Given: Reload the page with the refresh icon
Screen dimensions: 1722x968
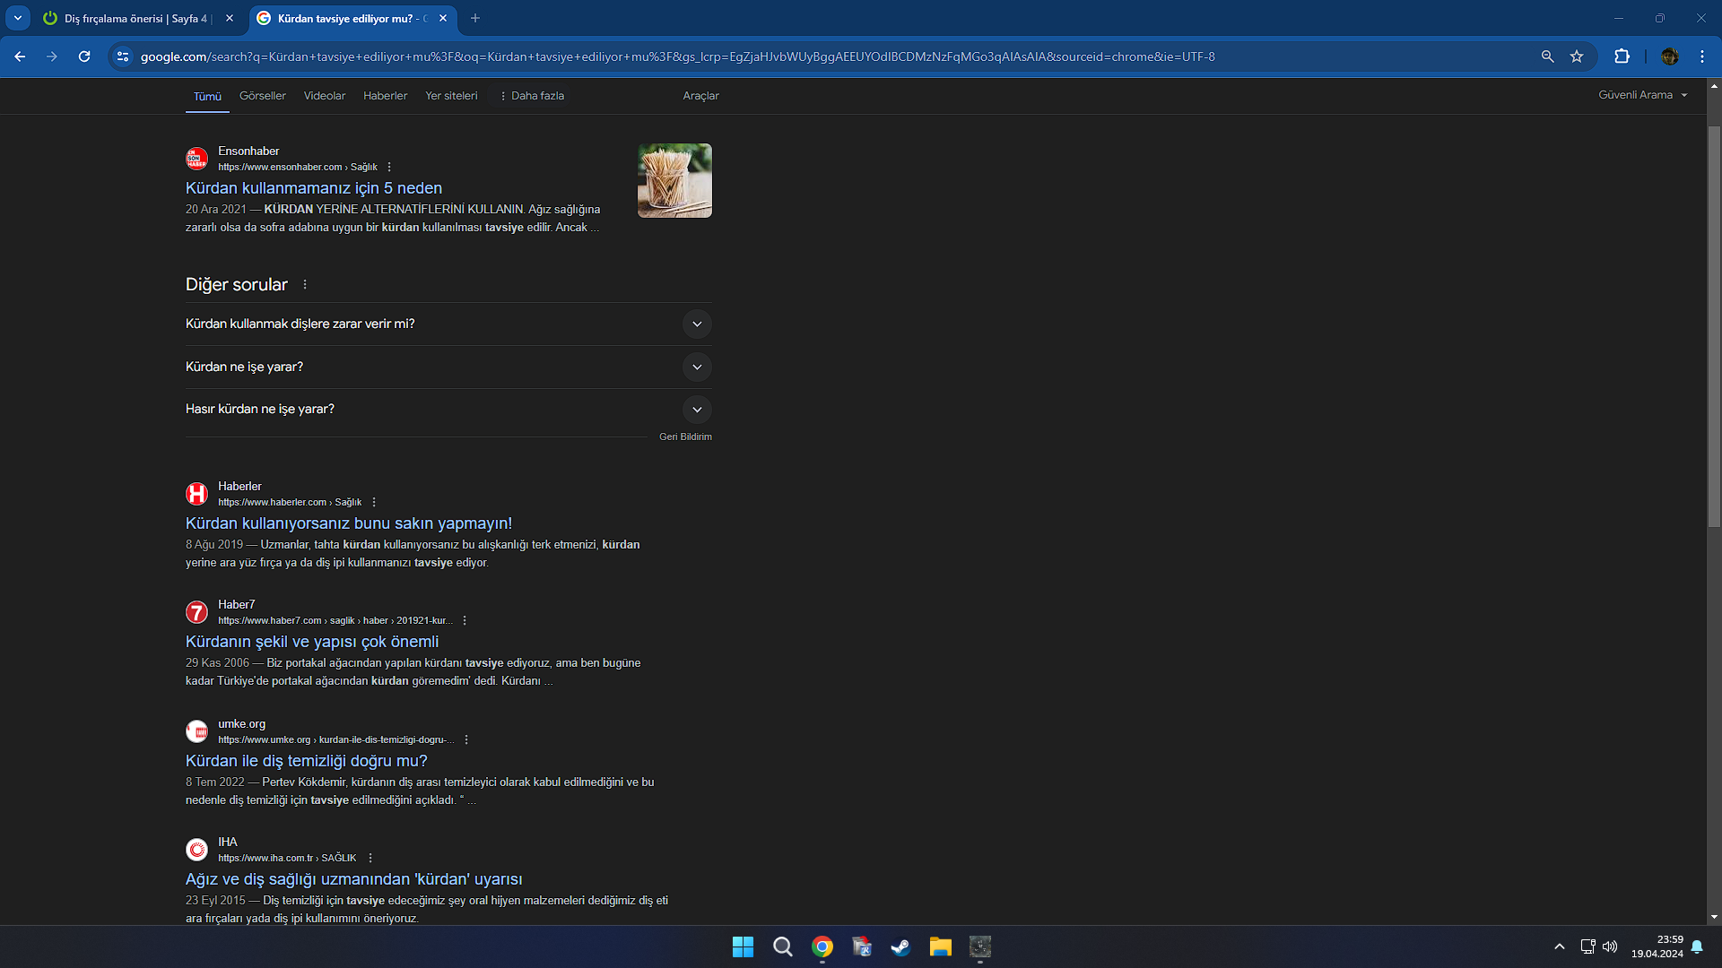Looking at the screenshot, I should (84, 56).
